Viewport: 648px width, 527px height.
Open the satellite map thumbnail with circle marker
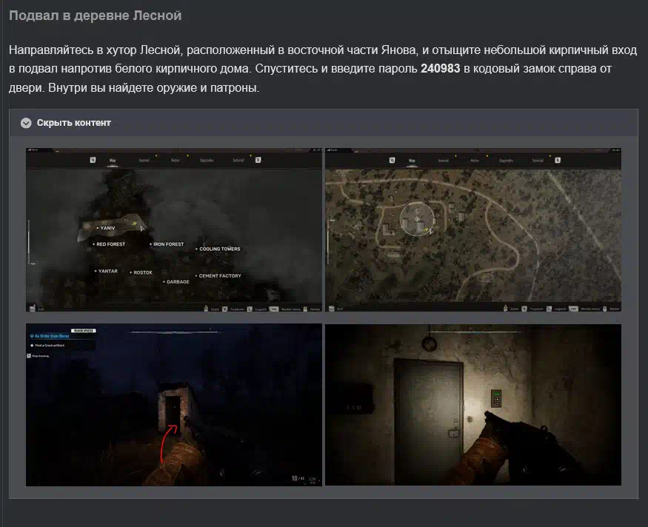pyautogui.click(x=473, y=229)
